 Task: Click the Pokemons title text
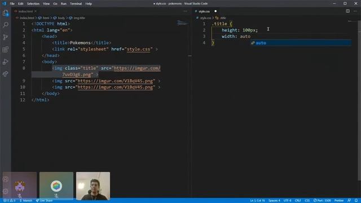click(80, 43)
